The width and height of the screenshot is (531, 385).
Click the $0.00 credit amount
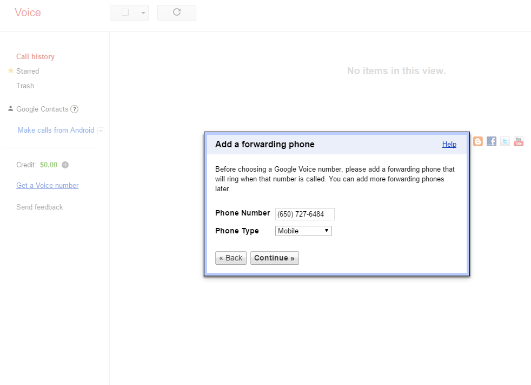pos(49,165)
